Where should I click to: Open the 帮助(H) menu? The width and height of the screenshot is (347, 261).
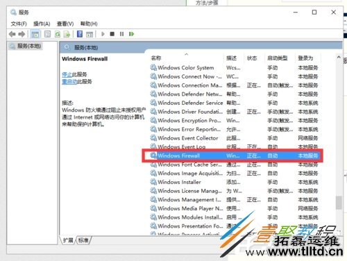point(89,24)
